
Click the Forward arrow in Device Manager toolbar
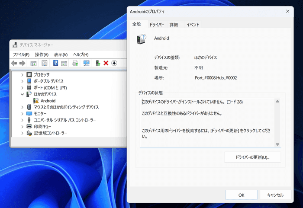click(22, 63)
